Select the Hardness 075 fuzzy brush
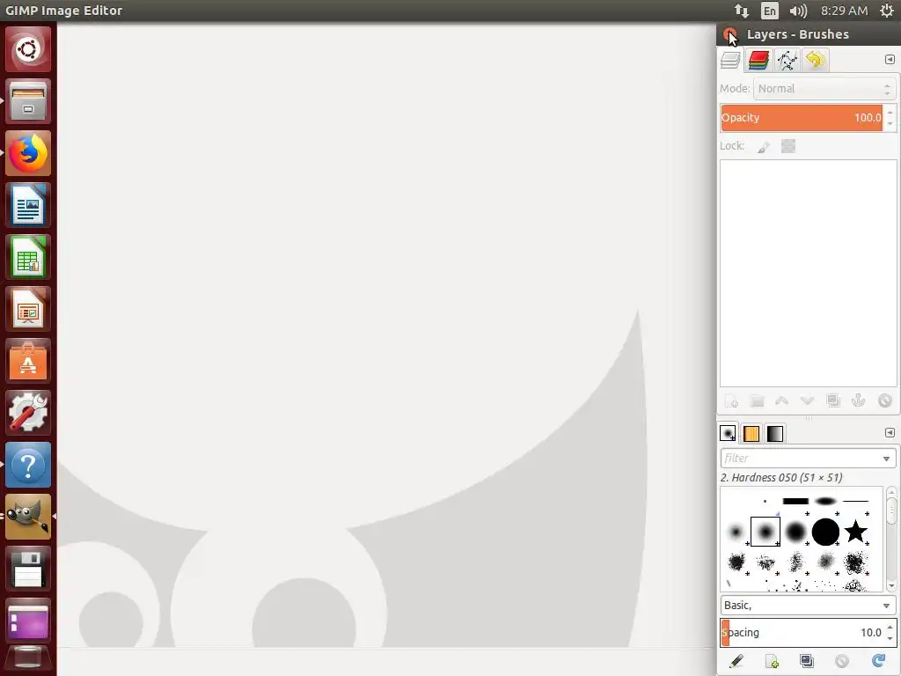 [x=795, y=532]
